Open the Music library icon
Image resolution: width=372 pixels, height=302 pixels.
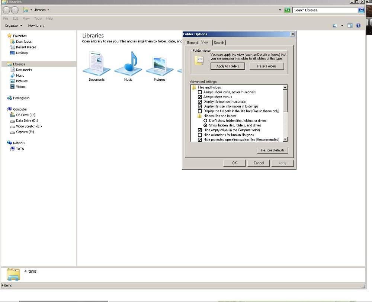[x=128, y=64]
